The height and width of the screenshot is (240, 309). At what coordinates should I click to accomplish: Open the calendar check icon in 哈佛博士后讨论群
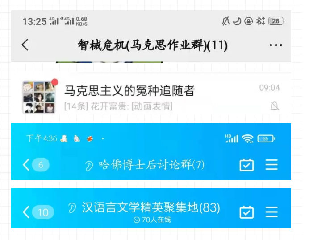click(246, 165)
